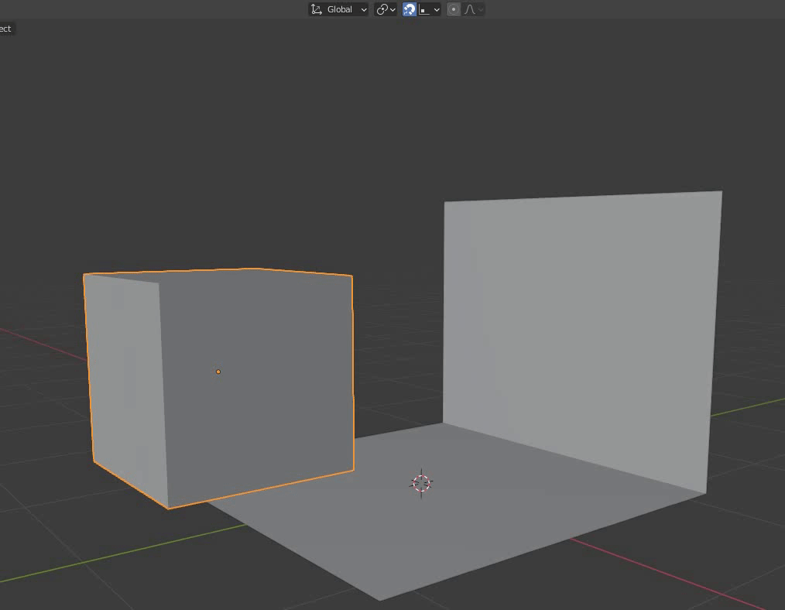Click the selected cube's orange origin dot
Viewport: 785px width, 610px height.
tap(218, 372)
